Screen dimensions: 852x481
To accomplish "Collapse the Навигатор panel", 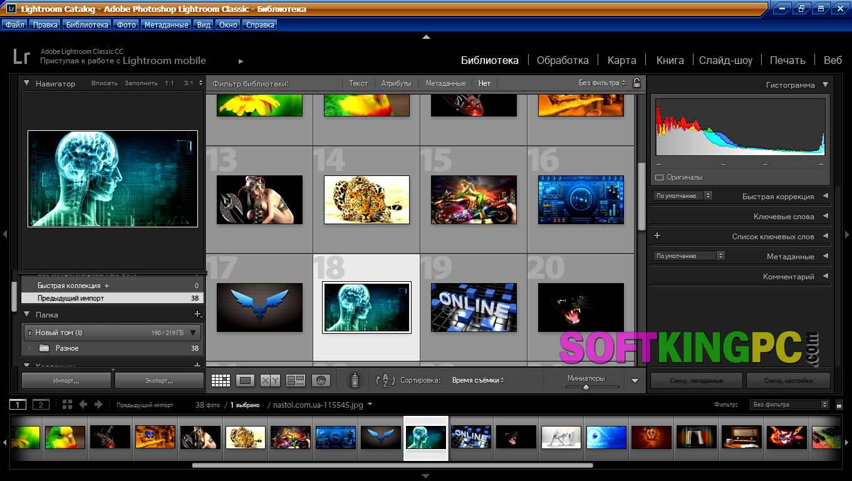I will click(x=27, y=83).
